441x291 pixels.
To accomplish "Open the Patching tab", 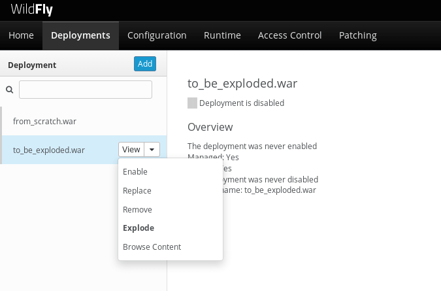I will click(x=358, y=35).
